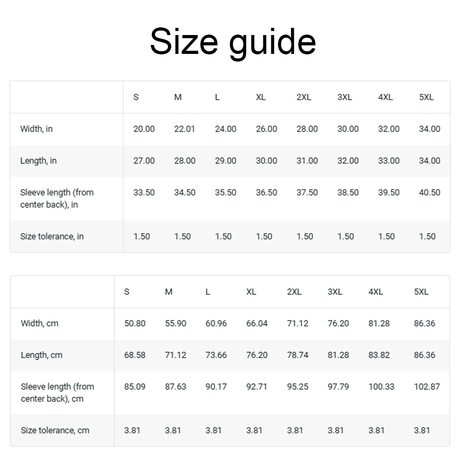
Task: Select the 68.58 length cell
Action: tap(135, 355)
